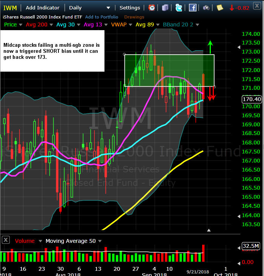
Task: Click the Drawings link
Action: click(134, 17)
